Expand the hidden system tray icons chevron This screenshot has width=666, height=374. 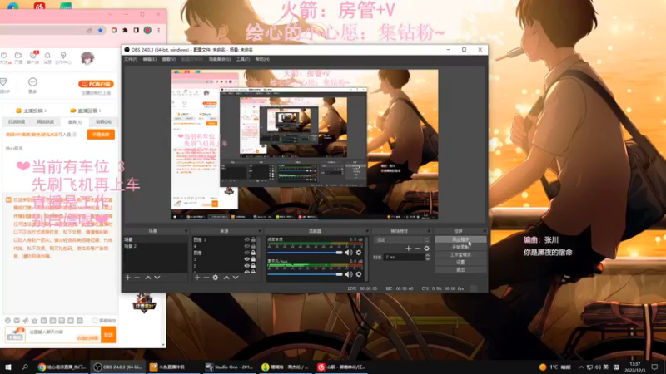pos(581,367)
